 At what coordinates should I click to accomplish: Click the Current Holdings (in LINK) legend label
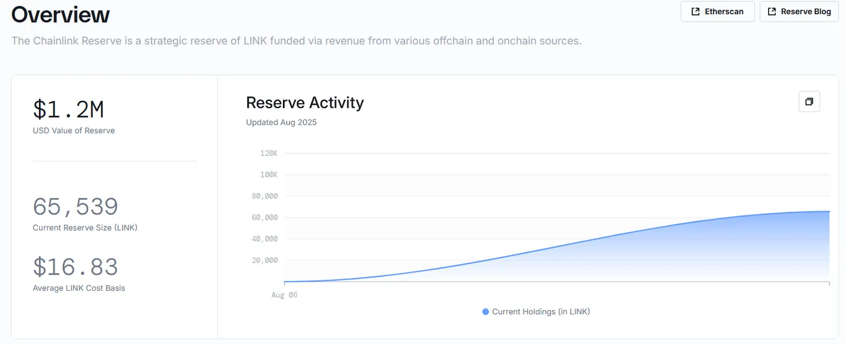[x=541, y=312]
